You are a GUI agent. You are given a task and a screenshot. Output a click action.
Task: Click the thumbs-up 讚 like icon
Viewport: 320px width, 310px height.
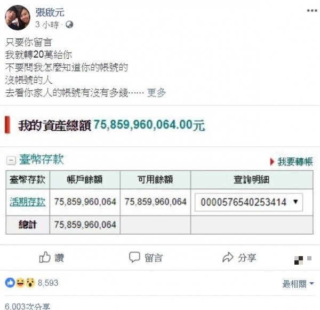[x=45, y=257]
